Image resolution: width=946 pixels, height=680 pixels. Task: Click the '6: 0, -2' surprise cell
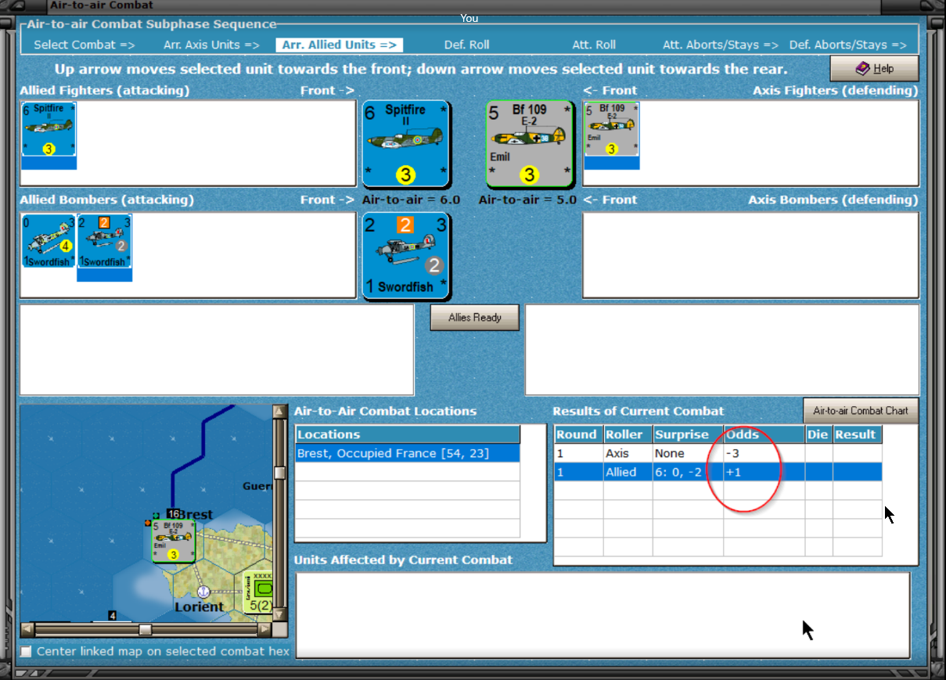tap(688, 472)
